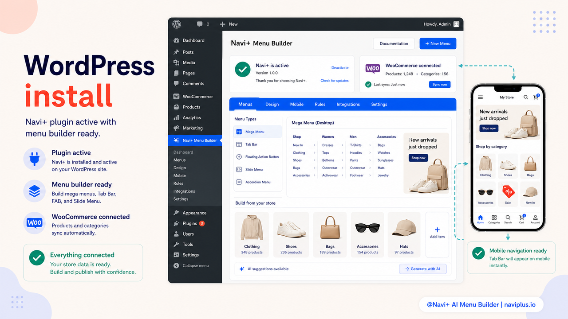The width and height of the screenshot is (568, 319).
Task: Click the Users sidebar icon
Action: tap(176, 234)
